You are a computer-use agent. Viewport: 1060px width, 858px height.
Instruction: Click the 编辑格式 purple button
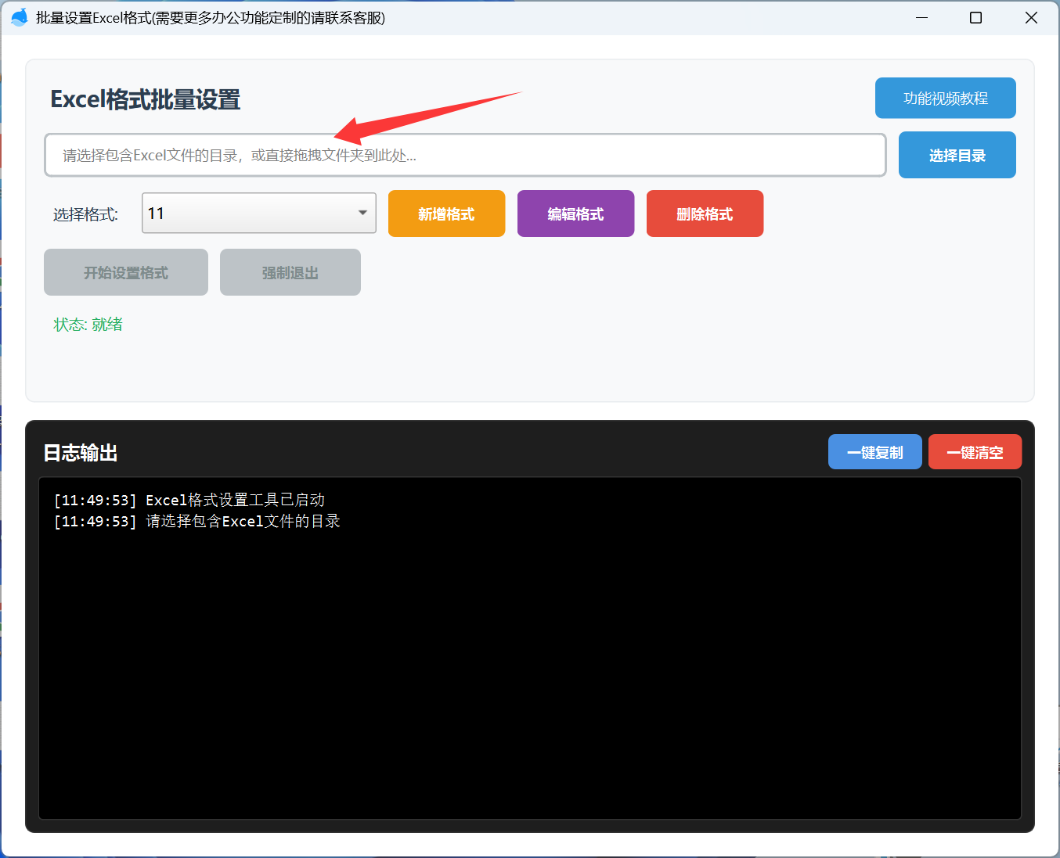(x=575, y=214)
